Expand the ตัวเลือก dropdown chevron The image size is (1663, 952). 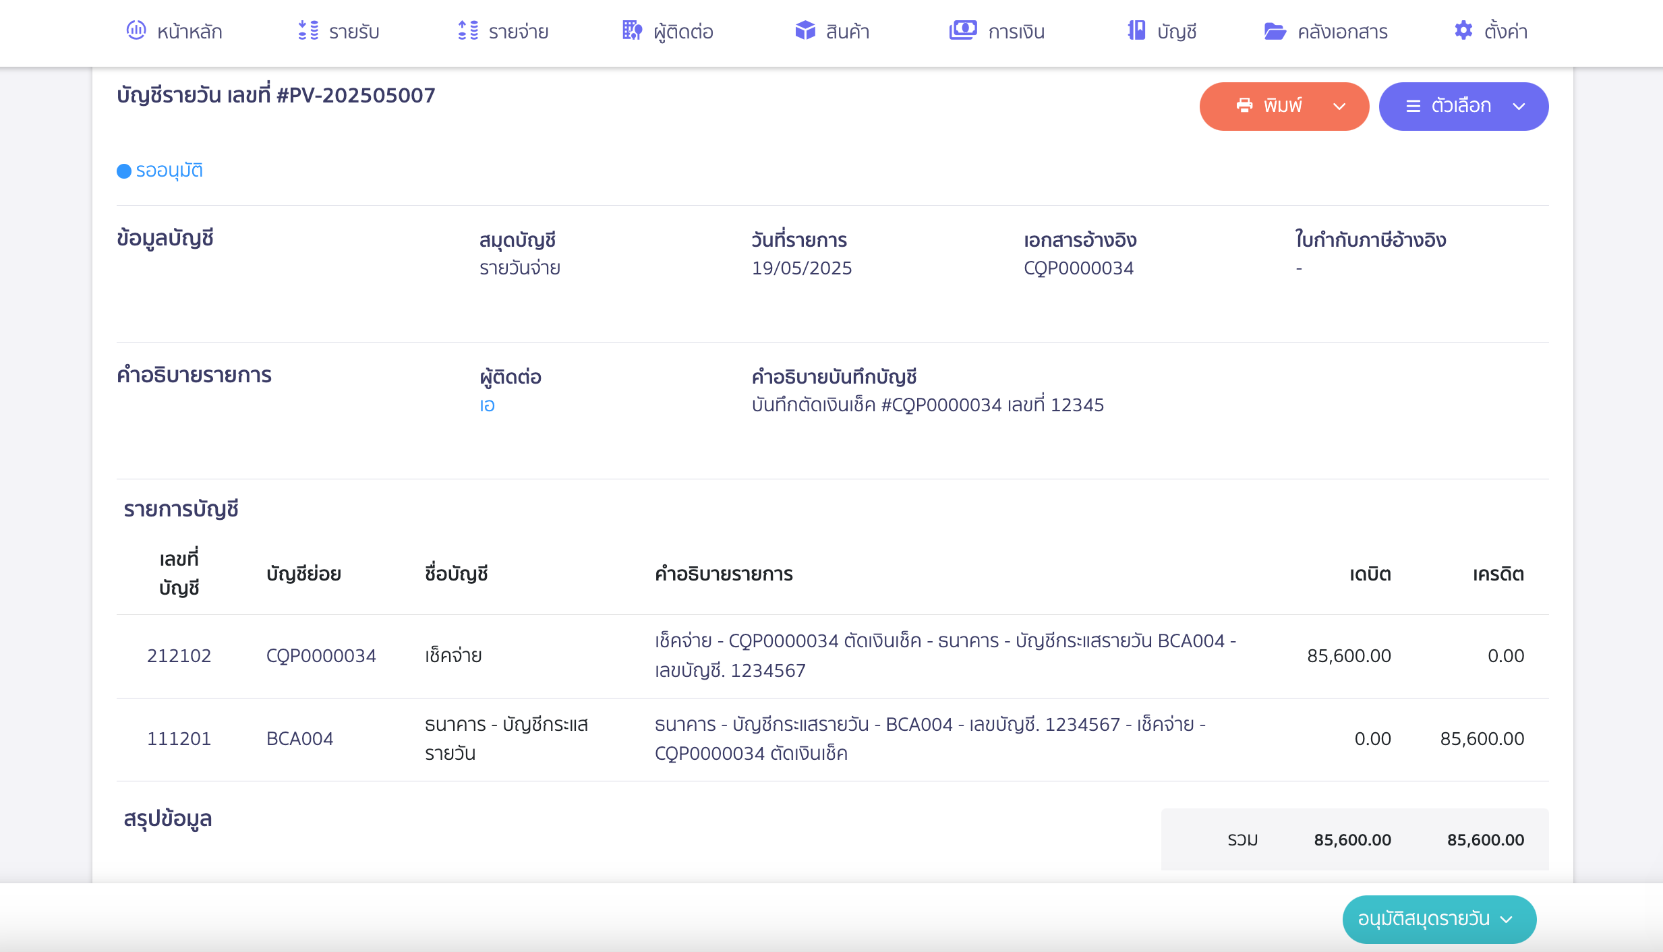(1519, 107)
